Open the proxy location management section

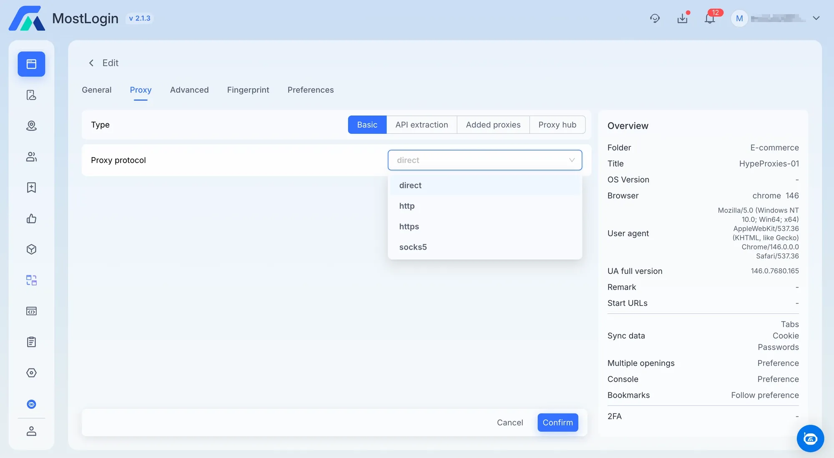31,126
